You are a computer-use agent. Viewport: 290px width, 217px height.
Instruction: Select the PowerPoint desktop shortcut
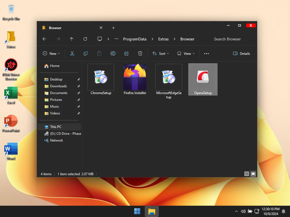coord(11,124)
